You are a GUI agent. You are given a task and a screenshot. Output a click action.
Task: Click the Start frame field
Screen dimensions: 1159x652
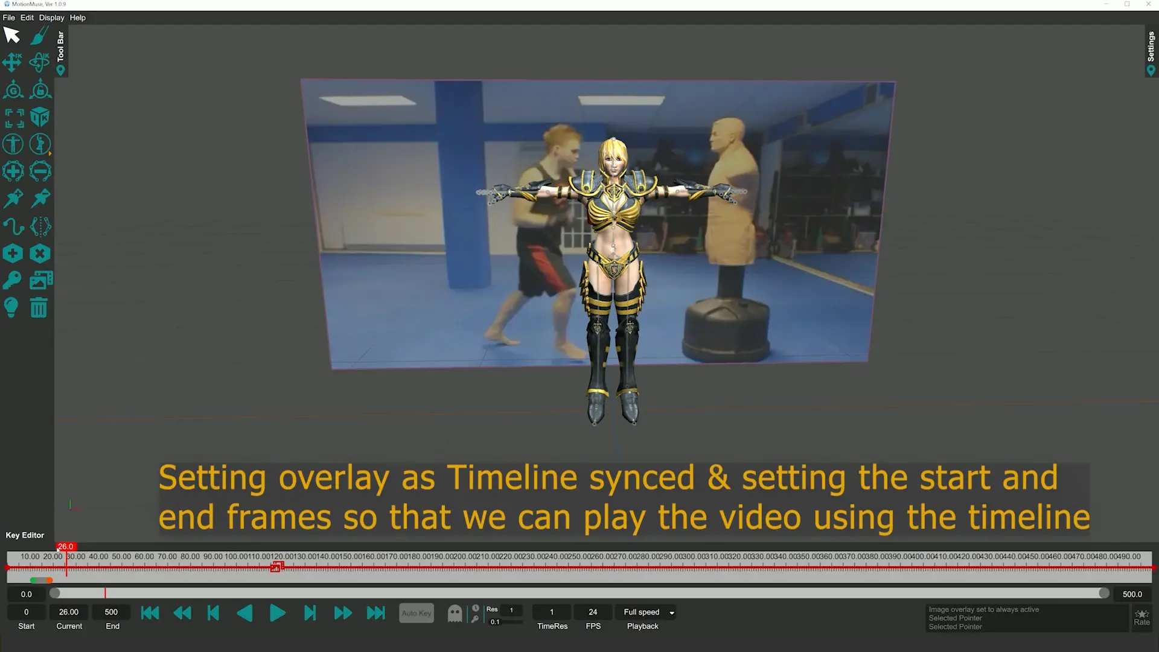(26, 612)
